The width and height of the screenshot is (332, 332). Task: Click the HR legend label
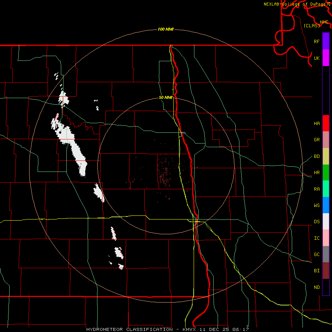coord(317,173)
